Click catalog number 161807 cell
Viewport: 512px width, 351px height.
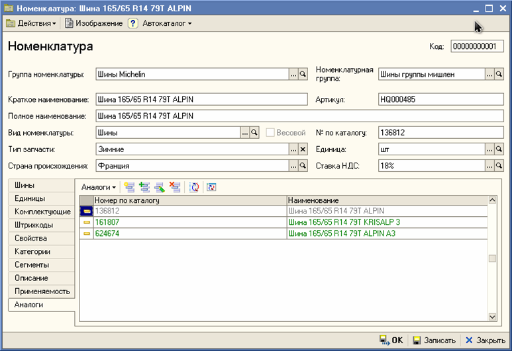coord(190,222)
